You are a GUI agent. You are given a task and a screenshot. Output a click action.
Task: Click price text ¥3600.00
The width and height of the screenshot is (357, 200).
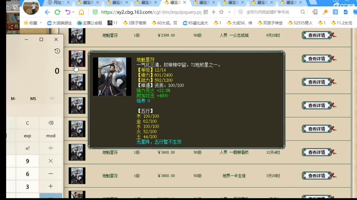tap(166, 152)
